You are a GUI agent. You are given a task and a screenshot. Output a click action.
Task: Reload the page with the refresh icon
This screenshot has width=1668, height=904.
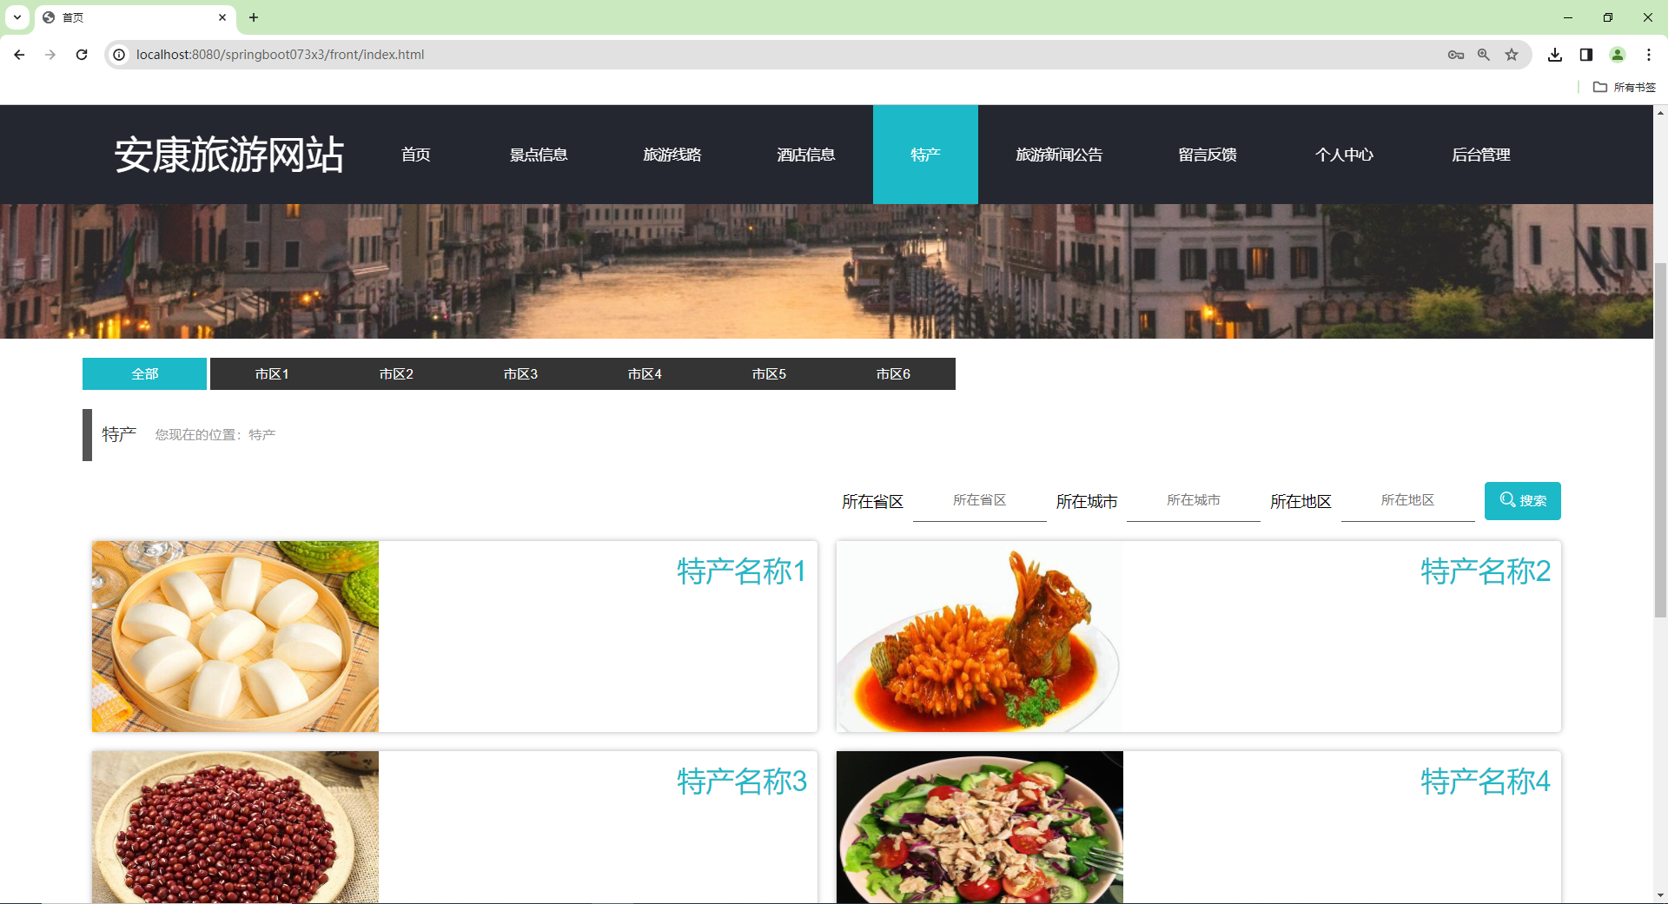(x=82, y=55)
